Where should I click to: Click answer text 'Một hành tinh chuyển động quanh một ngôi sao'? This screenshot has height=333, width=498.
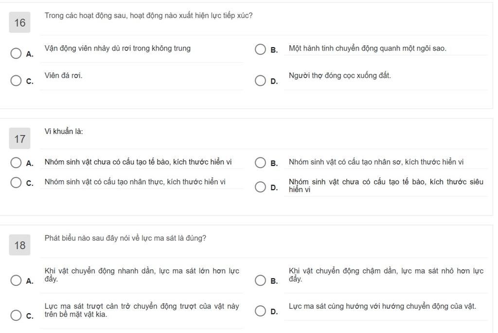tap(367, 48)
